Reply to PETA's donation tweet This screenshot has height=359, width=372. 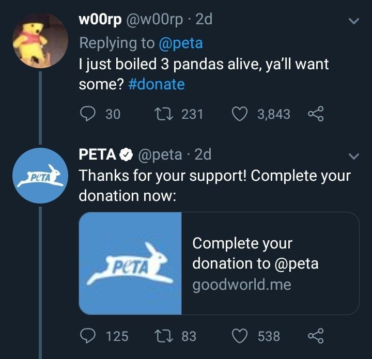click(88, 336)
